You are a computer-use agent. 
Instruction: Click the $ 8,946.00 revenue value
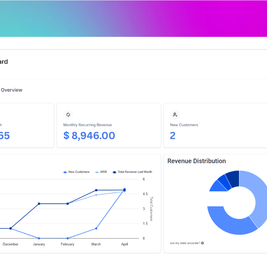pos(89,136)
